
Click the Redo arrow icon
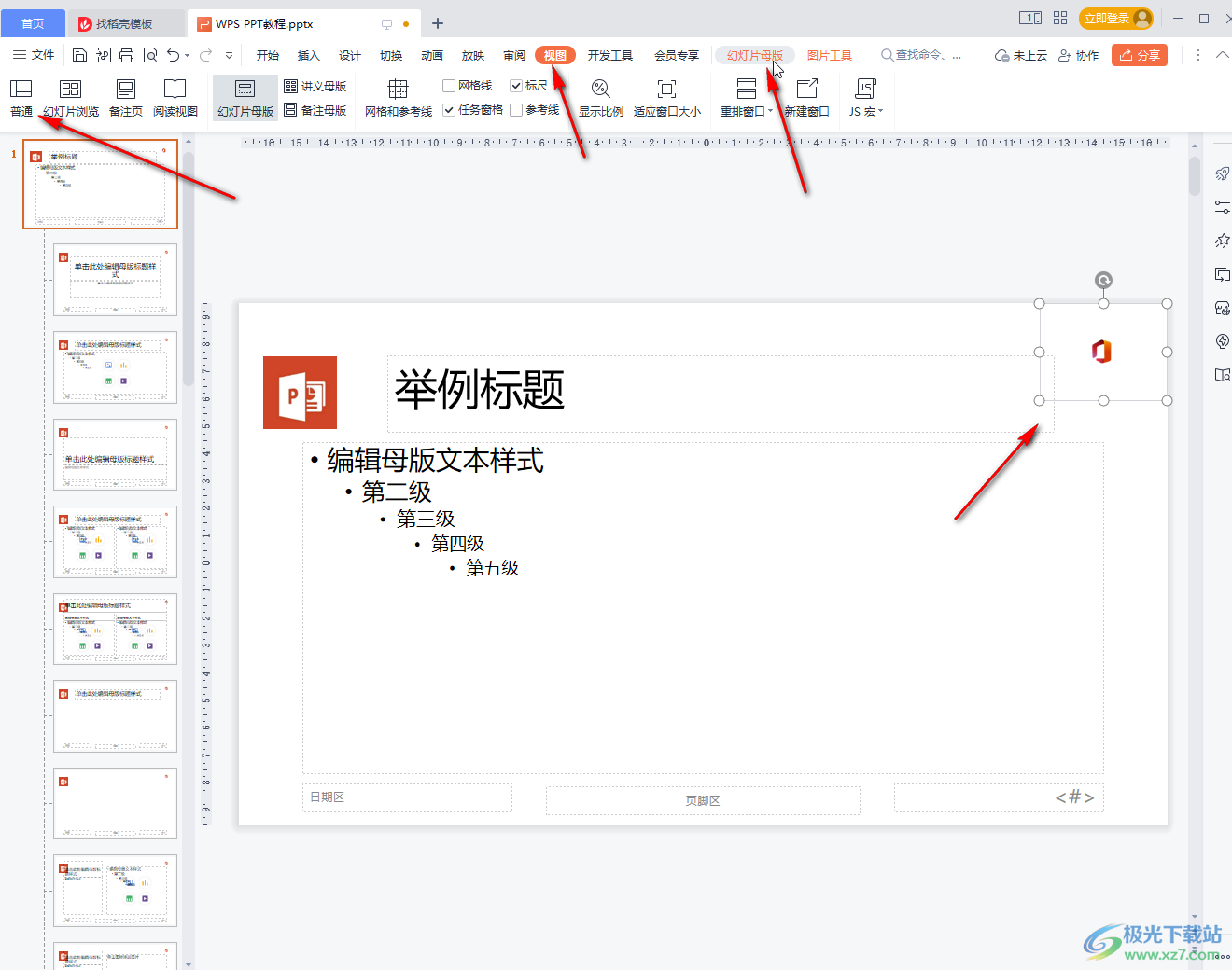(x=206, y=55)
